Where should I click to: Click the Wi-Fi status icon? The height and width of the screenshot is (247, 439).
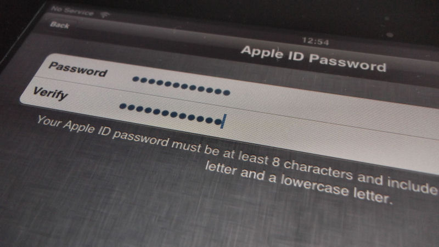coord(105,15)
